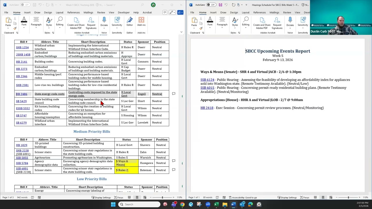Click Create and Share Adobe PDF, right window
The image size is (372, 209).
click(262, 23)
